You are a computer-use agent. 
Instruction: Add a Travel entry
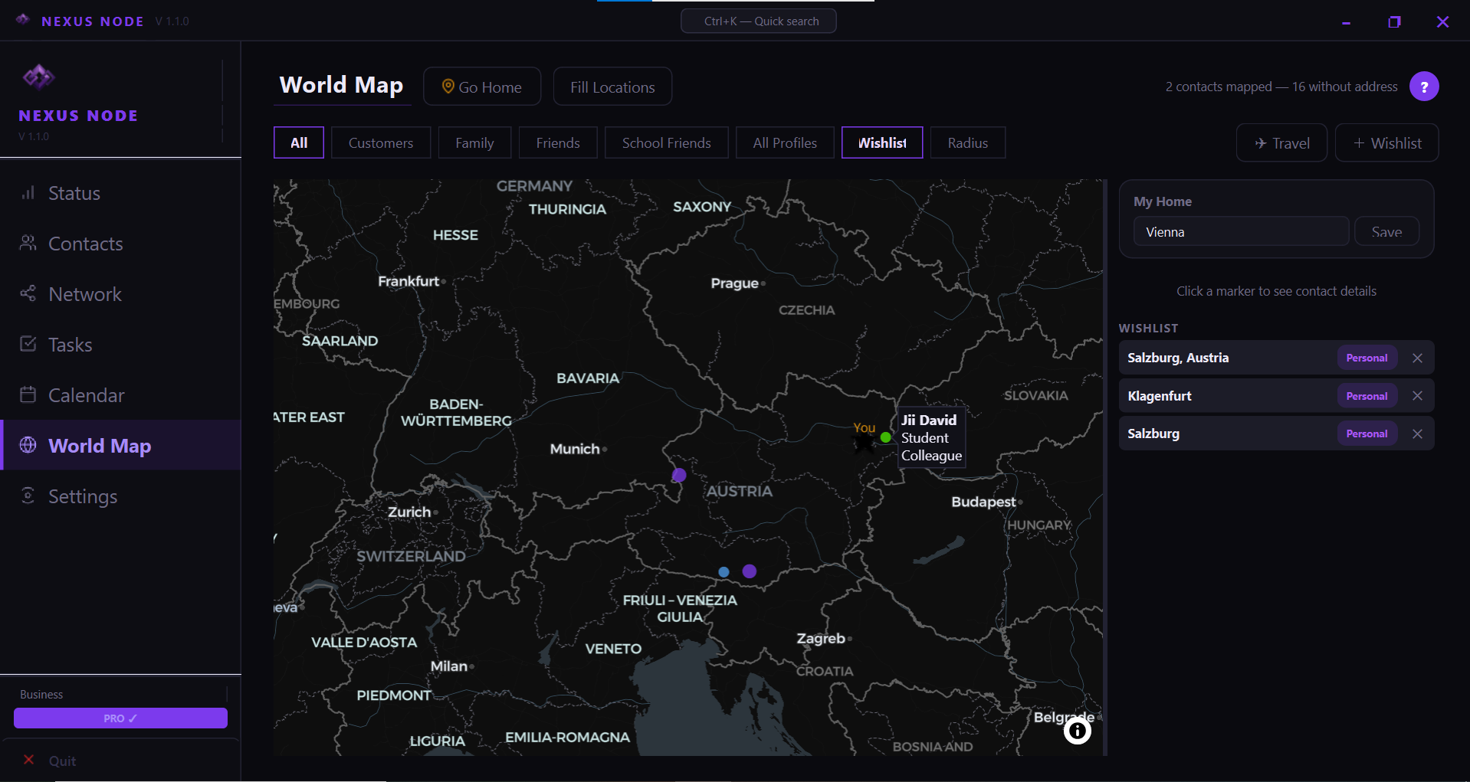coord(1281,143)
